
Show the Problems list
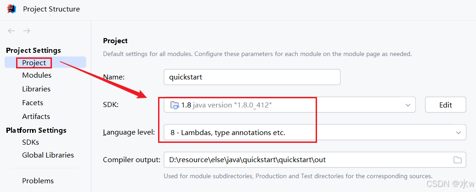(x=38, y=181)
